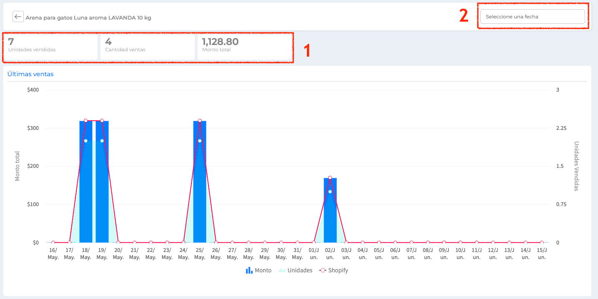The width and height of the screenshot is (598, 299).
Task: Toggle the Shopify series in chart legend
Action: pos(334,270)
